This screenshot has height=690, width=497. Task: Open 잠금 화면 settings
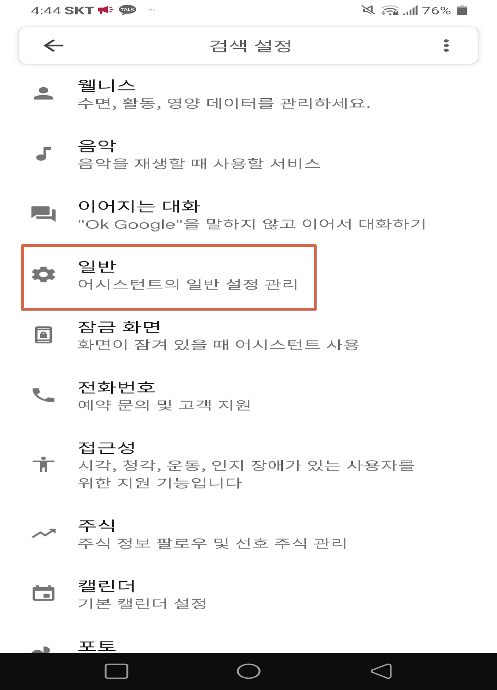(248, 335)
